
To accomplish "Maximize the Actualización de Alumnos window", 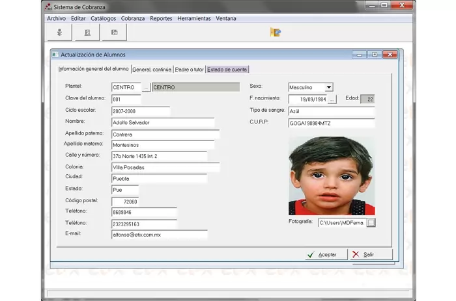I will 375,55.
